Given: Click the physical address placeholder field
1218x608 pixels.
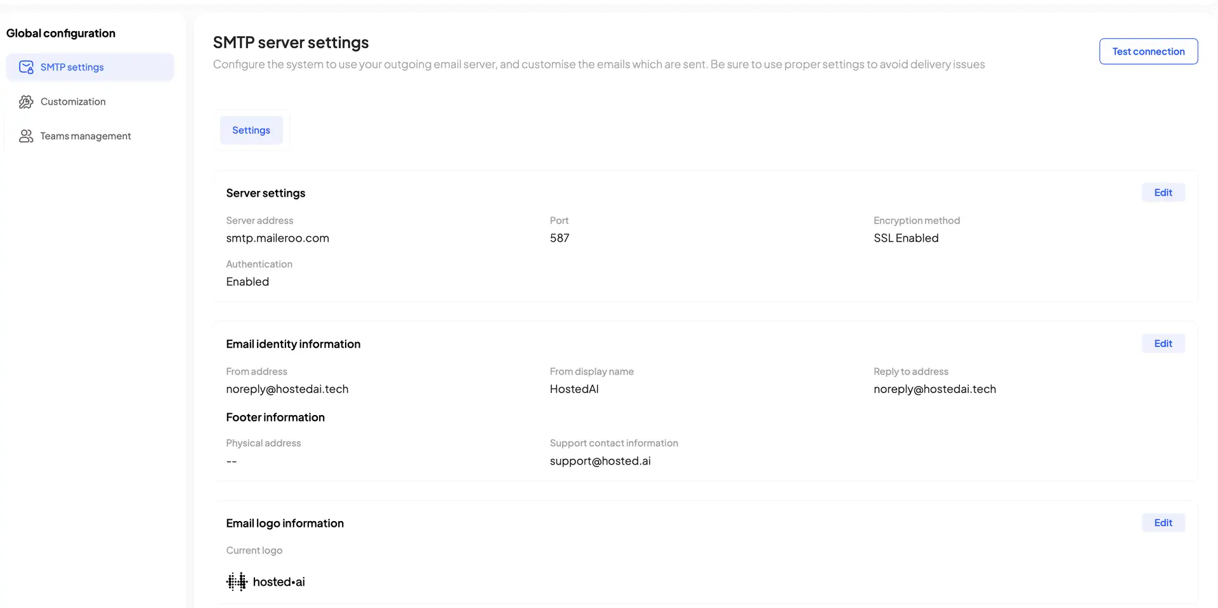Looking at the screenshot, I should [x=232, y=461].
